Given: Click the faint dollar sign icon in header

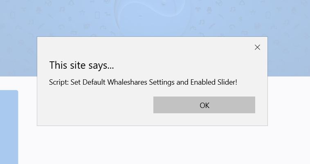Looking at the screenshot, I should pos(70,19).
